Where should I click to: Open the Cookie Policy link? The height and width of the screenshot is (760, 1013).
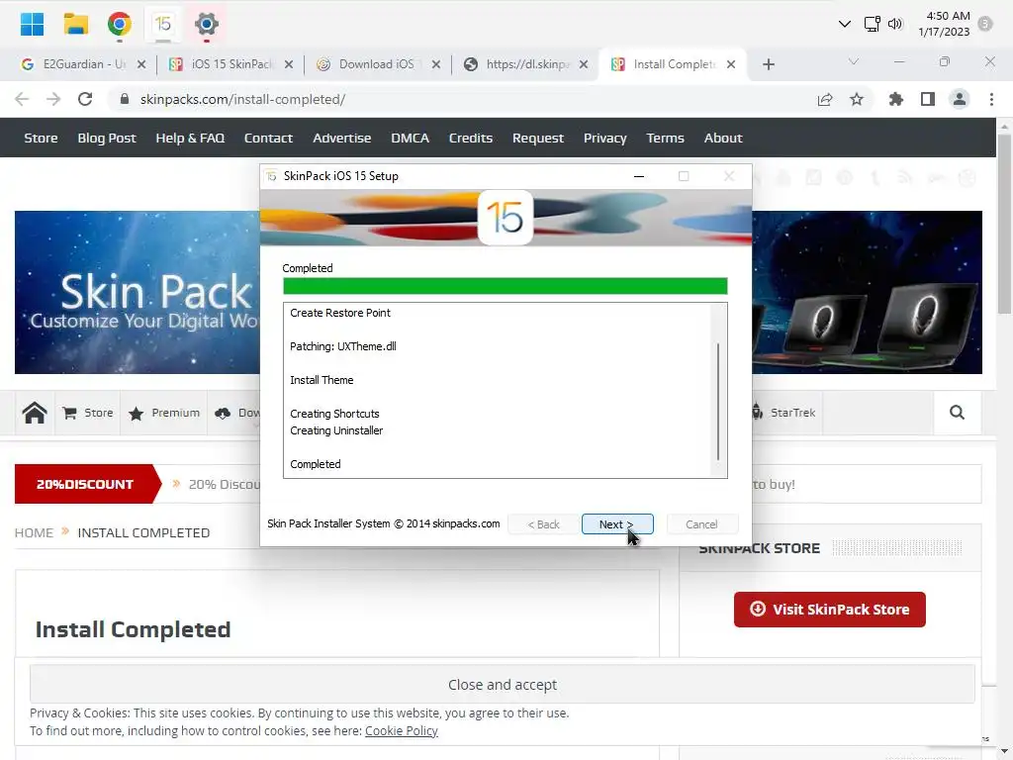402,731
